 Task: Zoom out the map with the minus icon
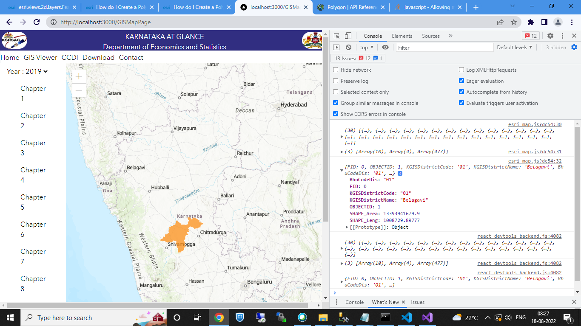click(79, 90)
